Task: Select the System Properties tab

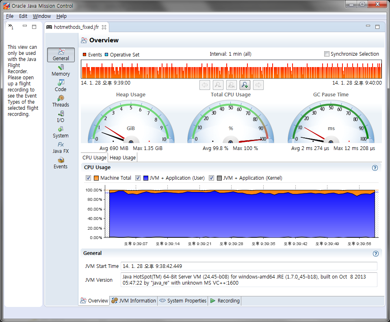Action: point(182,300)
